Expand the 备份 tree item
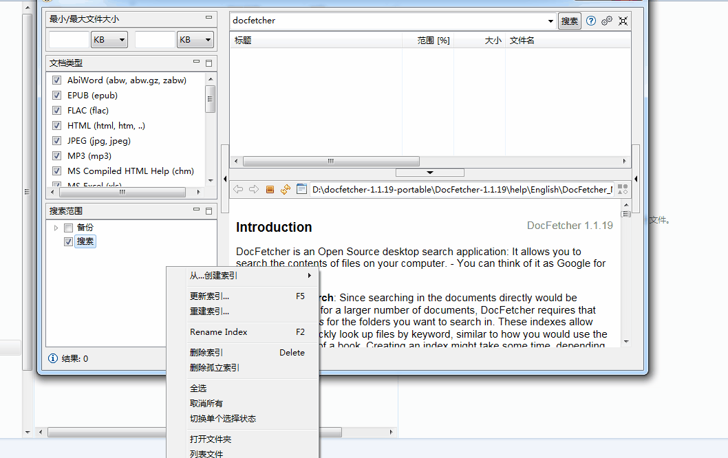The width and height of the screenshot is (728, 458). (57, 227)
